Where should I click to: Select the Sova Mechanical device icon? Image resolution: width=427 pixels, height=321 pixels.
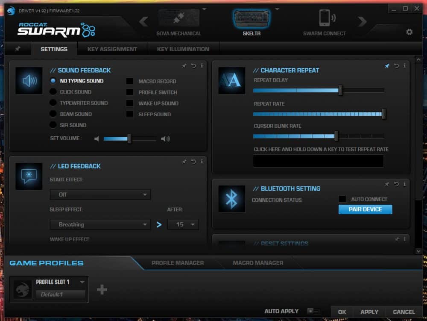178,18
